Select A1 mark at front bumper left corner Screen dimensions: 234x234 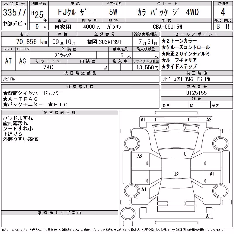click(143, 120)
